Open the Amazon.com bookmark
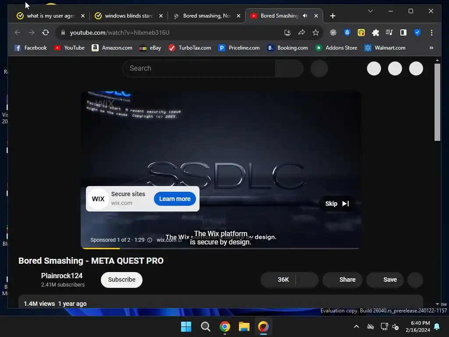Image resolution: width=449 pixels, height=337 pixels. [112, 48]
